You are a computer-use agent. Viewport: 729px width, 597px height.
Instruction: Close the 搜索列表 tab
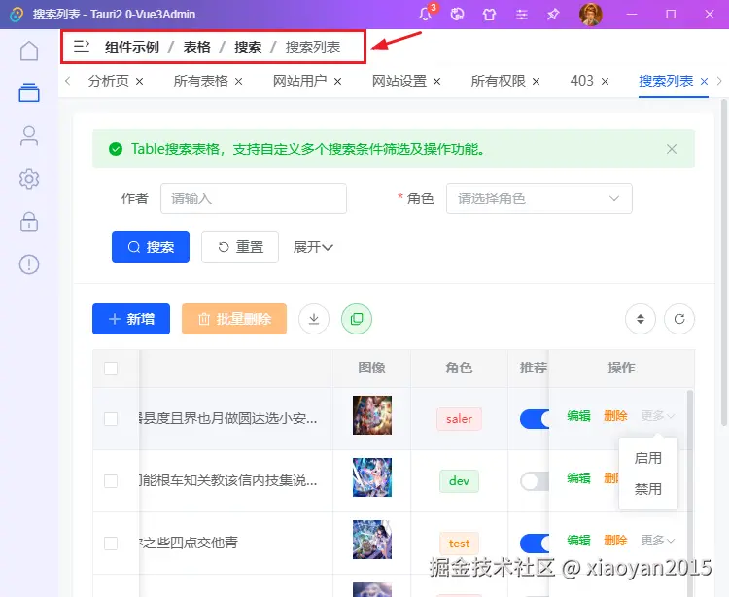[x=705, y=82]
